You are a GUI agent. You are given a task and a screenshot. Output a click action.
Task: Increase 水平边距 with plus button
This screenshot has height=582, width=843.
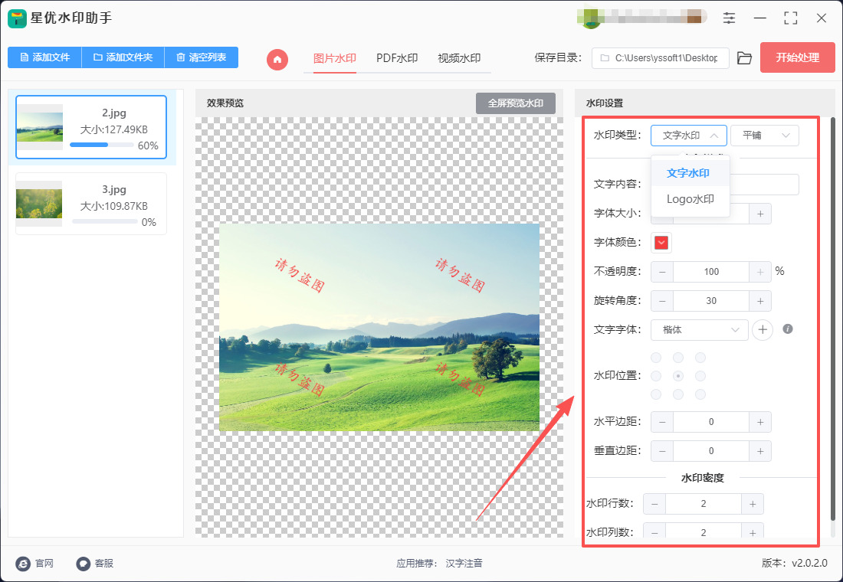pyautogui.click(x=760, y=422)
